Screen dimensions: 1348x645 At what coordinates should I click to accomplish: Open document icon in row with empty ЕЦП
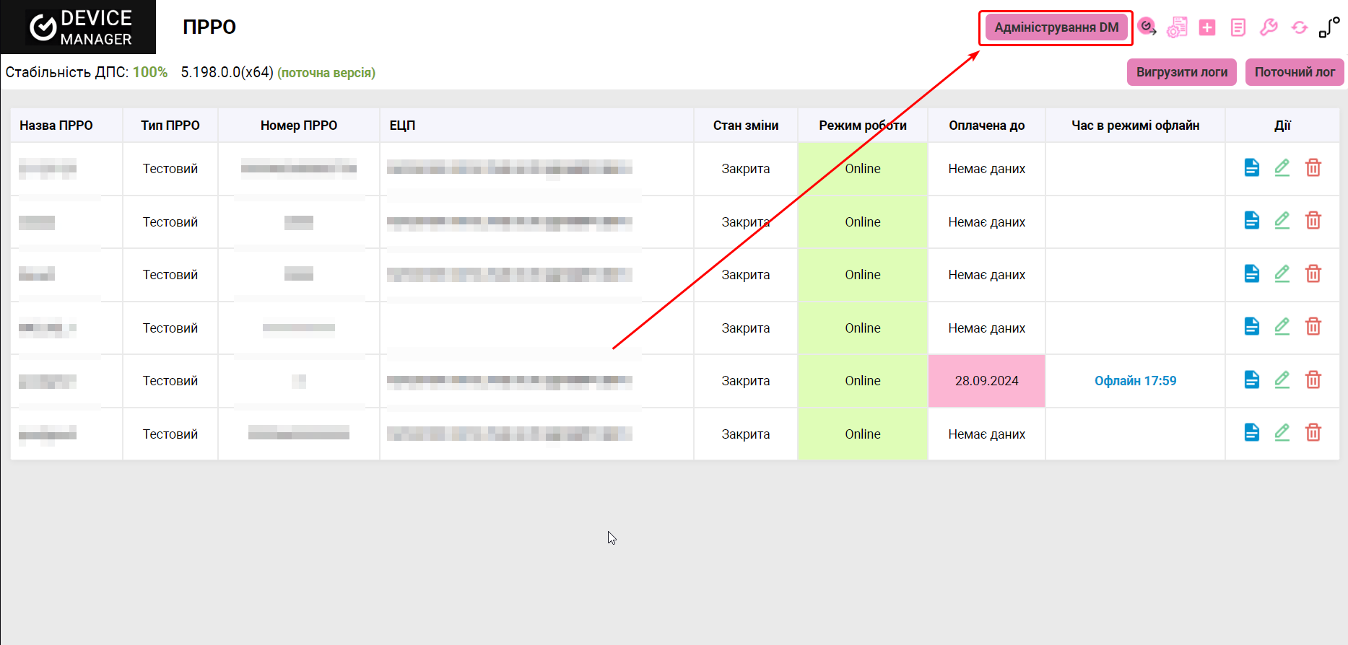coord(1252,327)
